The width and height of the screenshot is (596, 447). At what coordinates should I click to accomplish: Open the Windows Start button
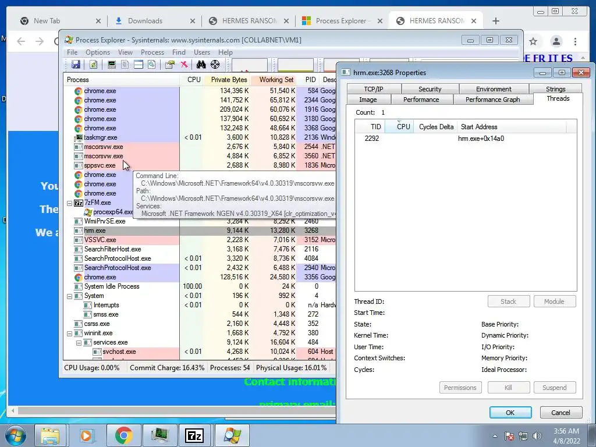[x=16, y=435]
